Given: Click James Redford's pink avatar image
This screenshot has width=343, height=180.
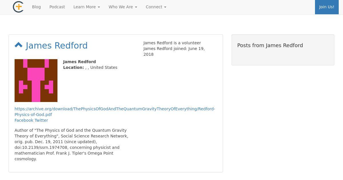Looking at the screenshot, I should point(36,81).
